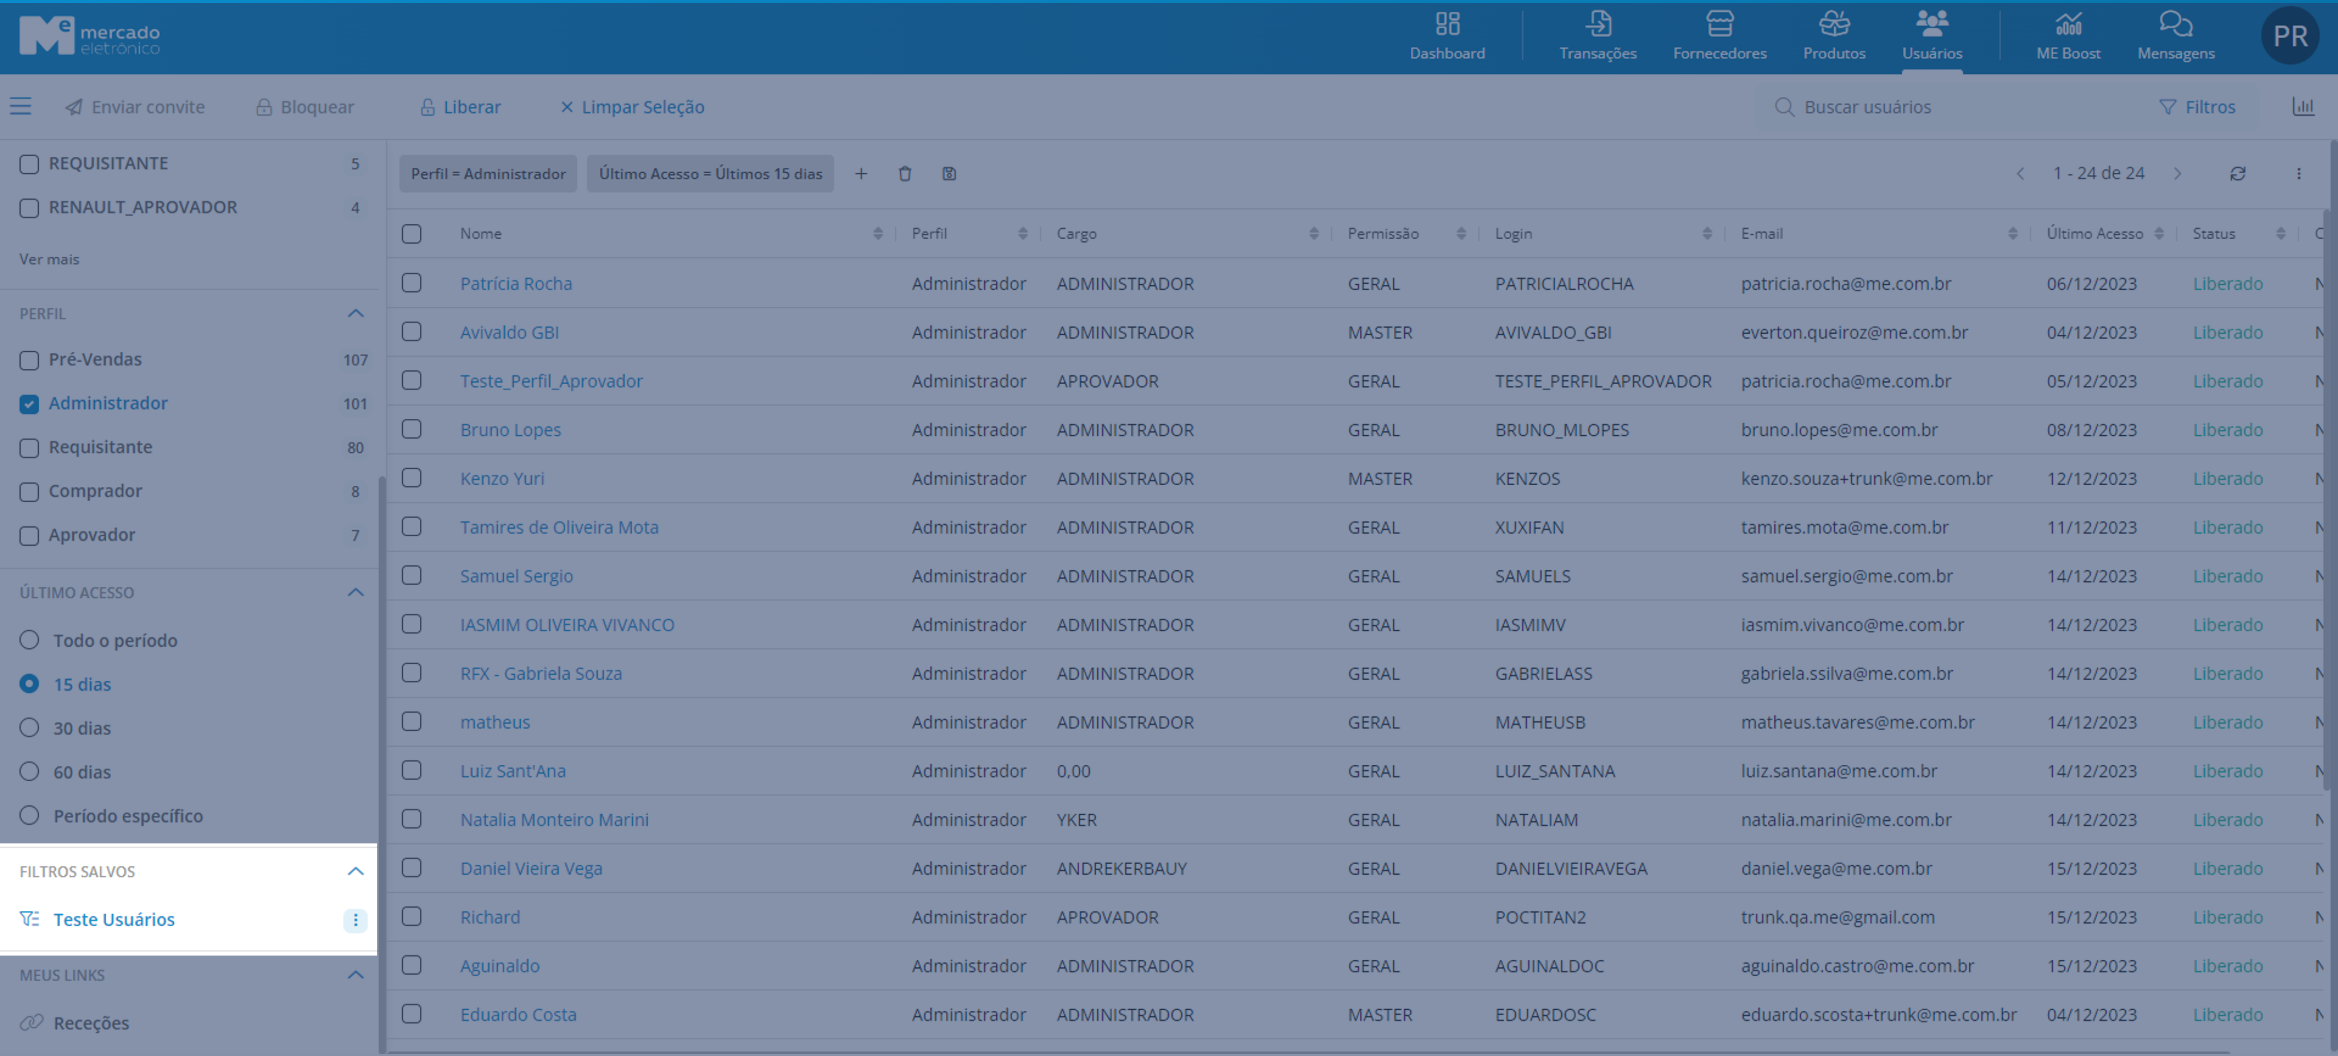2338x1056 pixels.
Task: Click Enviar convite
Action: coord(135,106)
